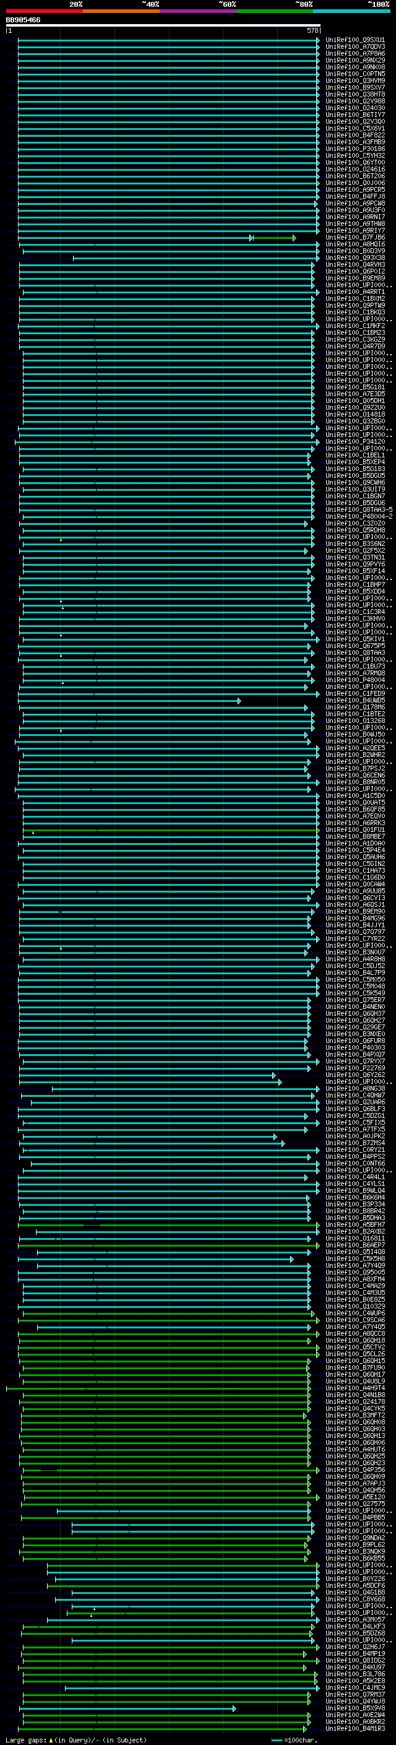396x1745 pixels.
Task: Click the orange ~40% identity legend segment
Action: click(121, 11)
